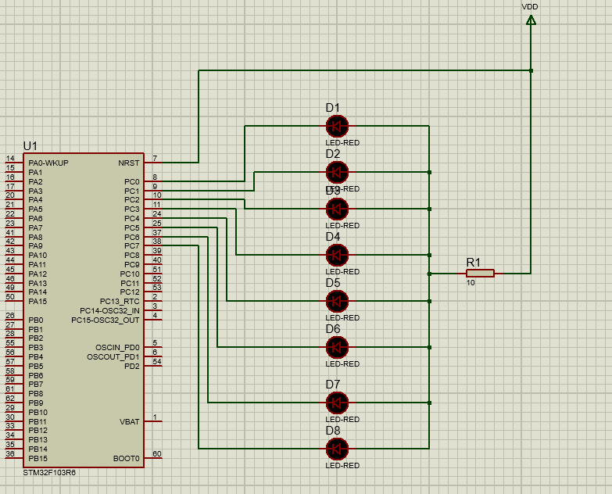612x494 pixels.
Task: Select the D5 LED symbol
Action: click(337, 301)
